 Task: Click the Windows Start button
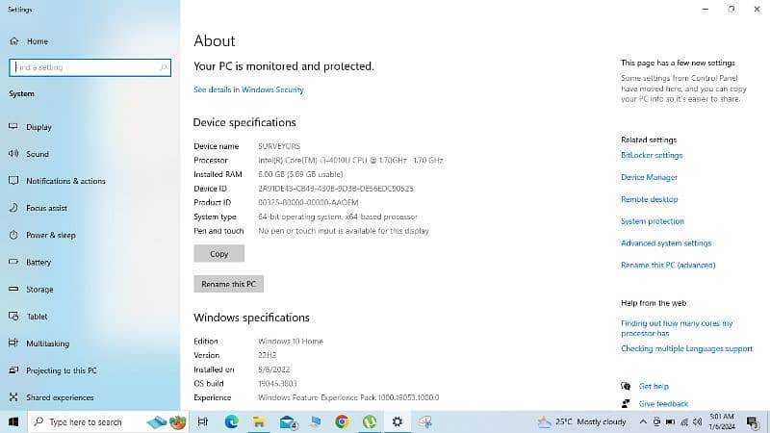pyautogui.click(x=13, y=421)
